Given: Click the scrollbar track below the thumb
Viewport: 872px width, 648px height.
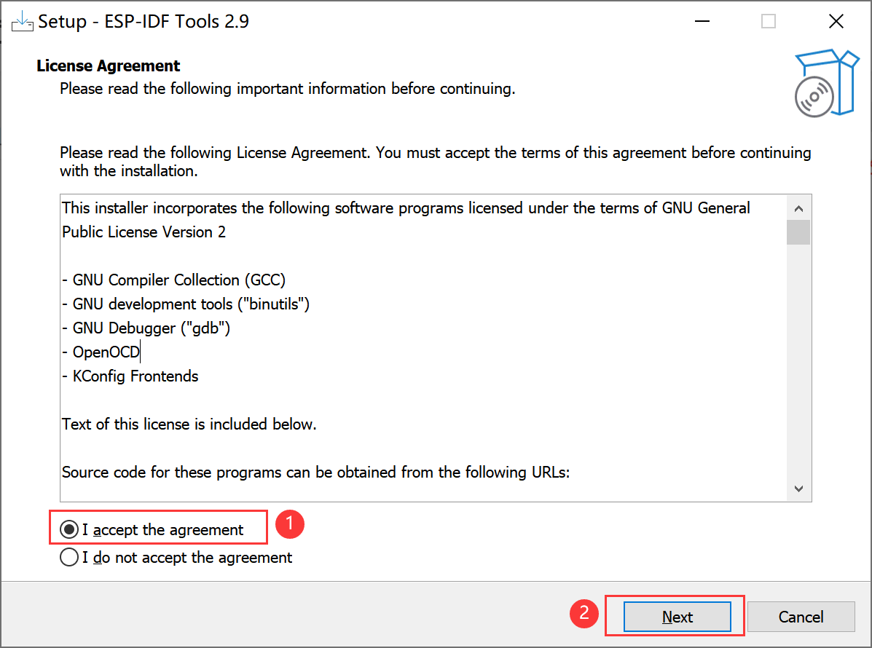Looking at the screenshot, I should pyautogui.click(x=798, y=364).
